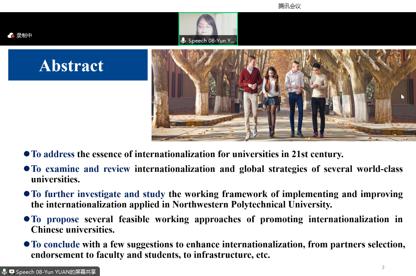Click the 'To propose' bullet text
The width and height of the screenshot is (416, 276).
tap(55, 220)
